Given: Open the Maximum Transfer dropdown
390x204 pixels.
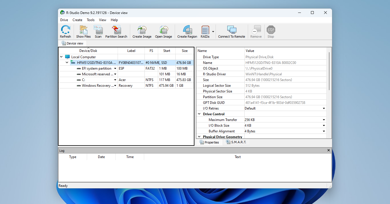Looking at the screenshot, I should click(324, 120).
